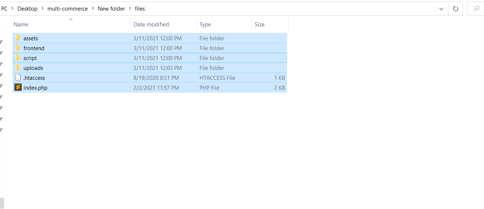The image size is (484, 209).
Task: Sort files by Name column header
Action: tap(21, 25)
